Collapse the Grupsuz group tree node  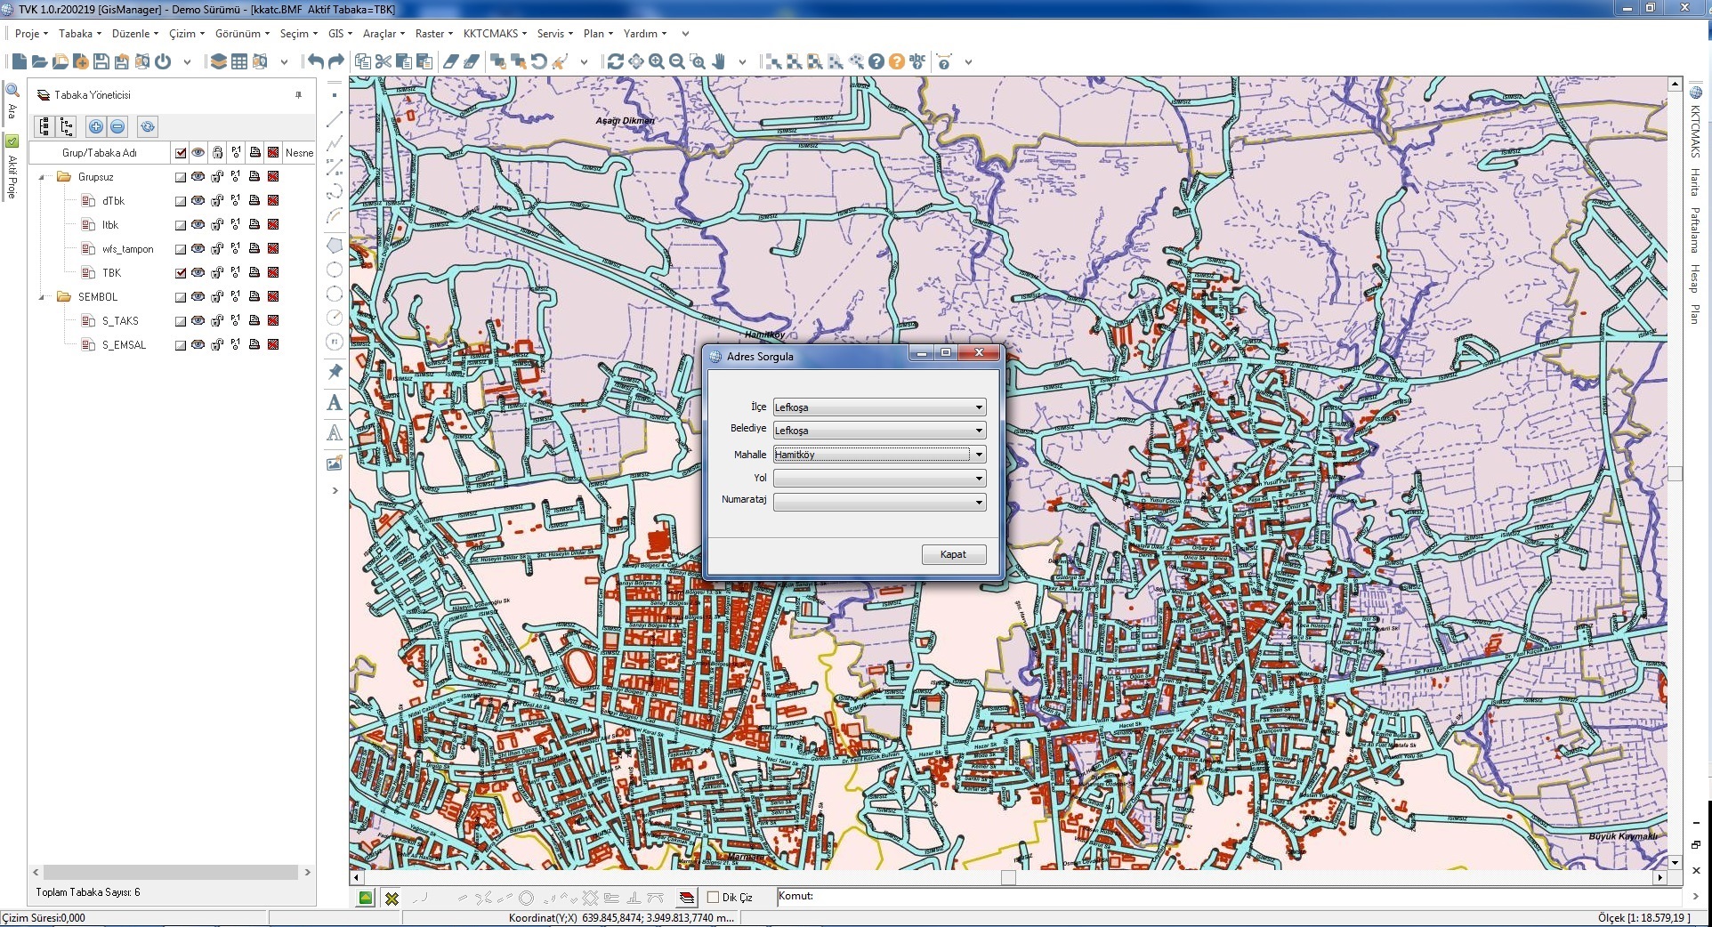coord(42,177)
